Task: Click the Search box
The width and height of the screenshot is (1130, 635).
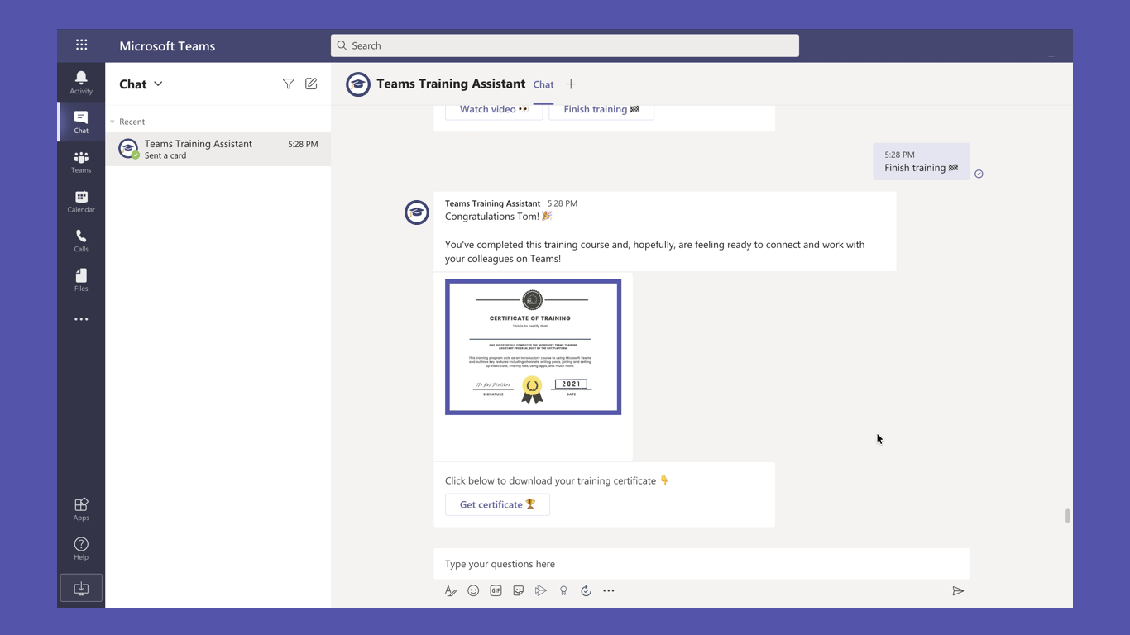Action: [565, 45]
